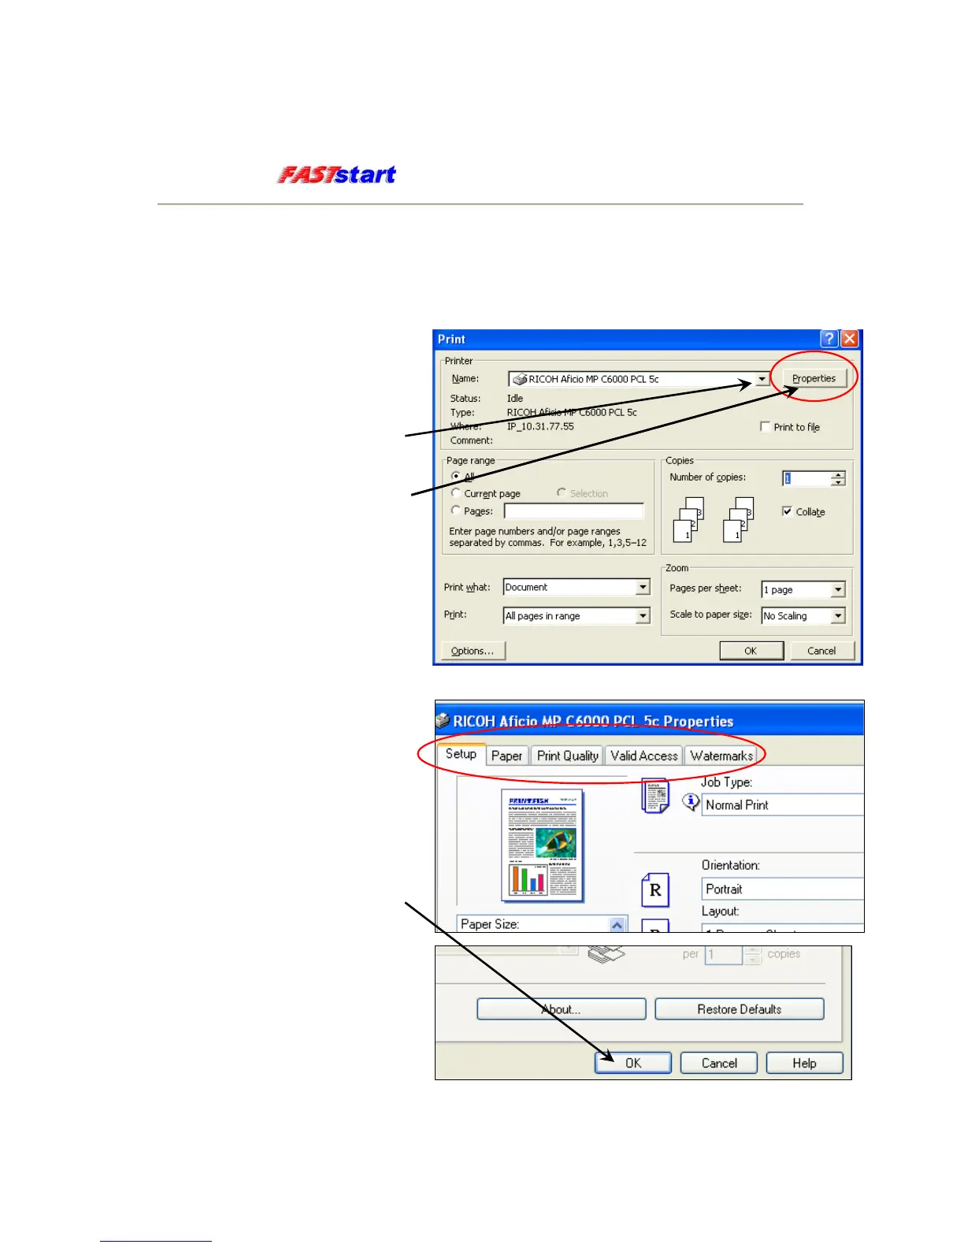Choose the Pages radio button
Screen dimensions: 964x1248
click(456, 511)
